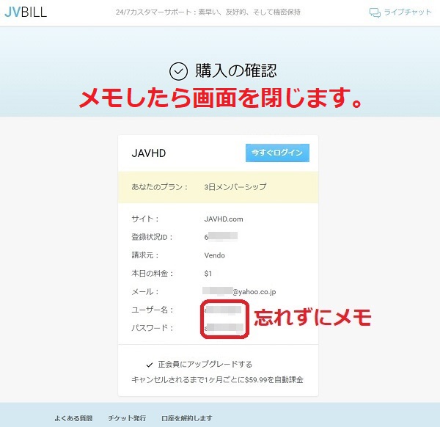Click the checkmark beside 正会員にアップグレードする
The height and width of the screenshot is (427, 440).
(150, 365)
